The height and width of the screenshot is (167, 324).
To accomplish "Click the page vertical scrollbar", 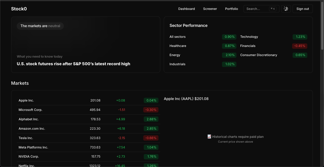I will pyautogui.click(x=322, y=25).
